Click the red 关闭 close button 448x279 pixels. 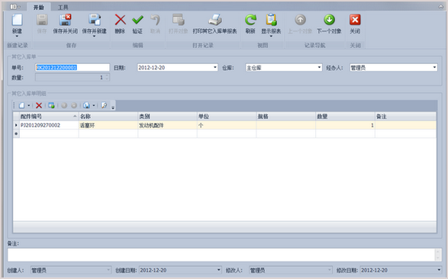[355, 20]
